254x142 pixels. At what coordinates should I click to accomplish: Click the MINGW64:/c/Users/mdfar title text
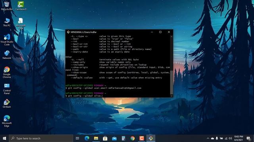click(x=84, y=32)
